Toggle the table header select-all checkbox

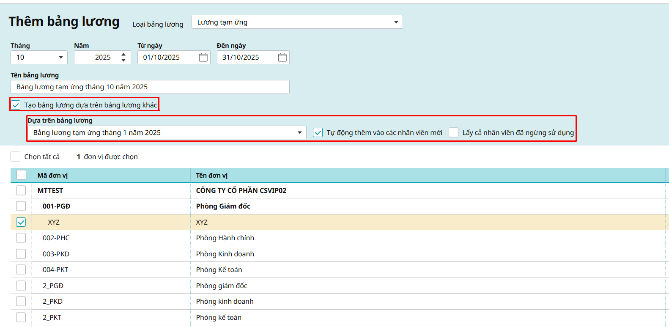(21, 175)
